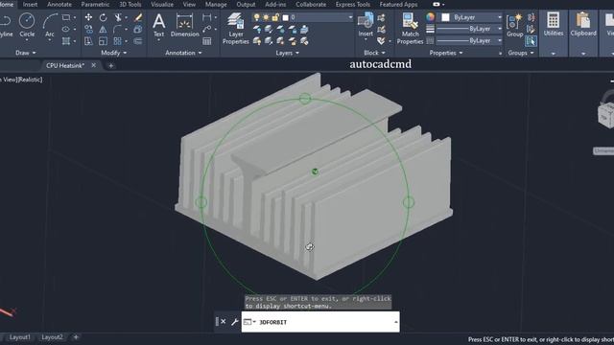Open the linetype ByLayer dropdown
The width and height of the screenshot is (614, 345).
pos(499,40)
